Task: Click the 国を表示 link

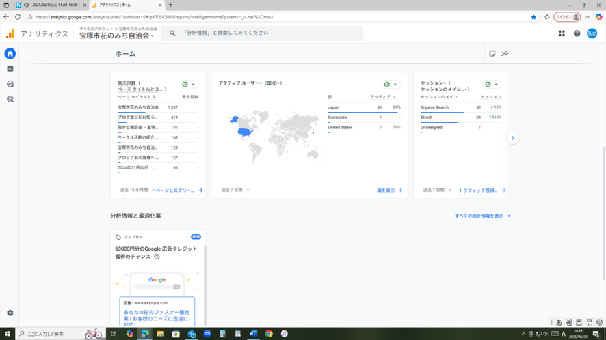Action: coord(390,190)
